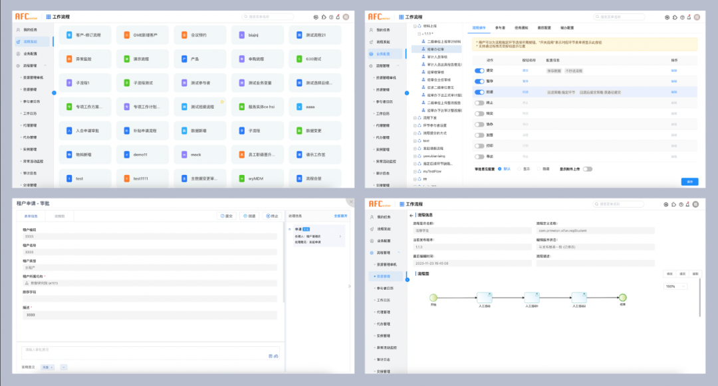Select the 显示 radio option
This screenshot has height=386, width=718.
[x=519, y=169]
